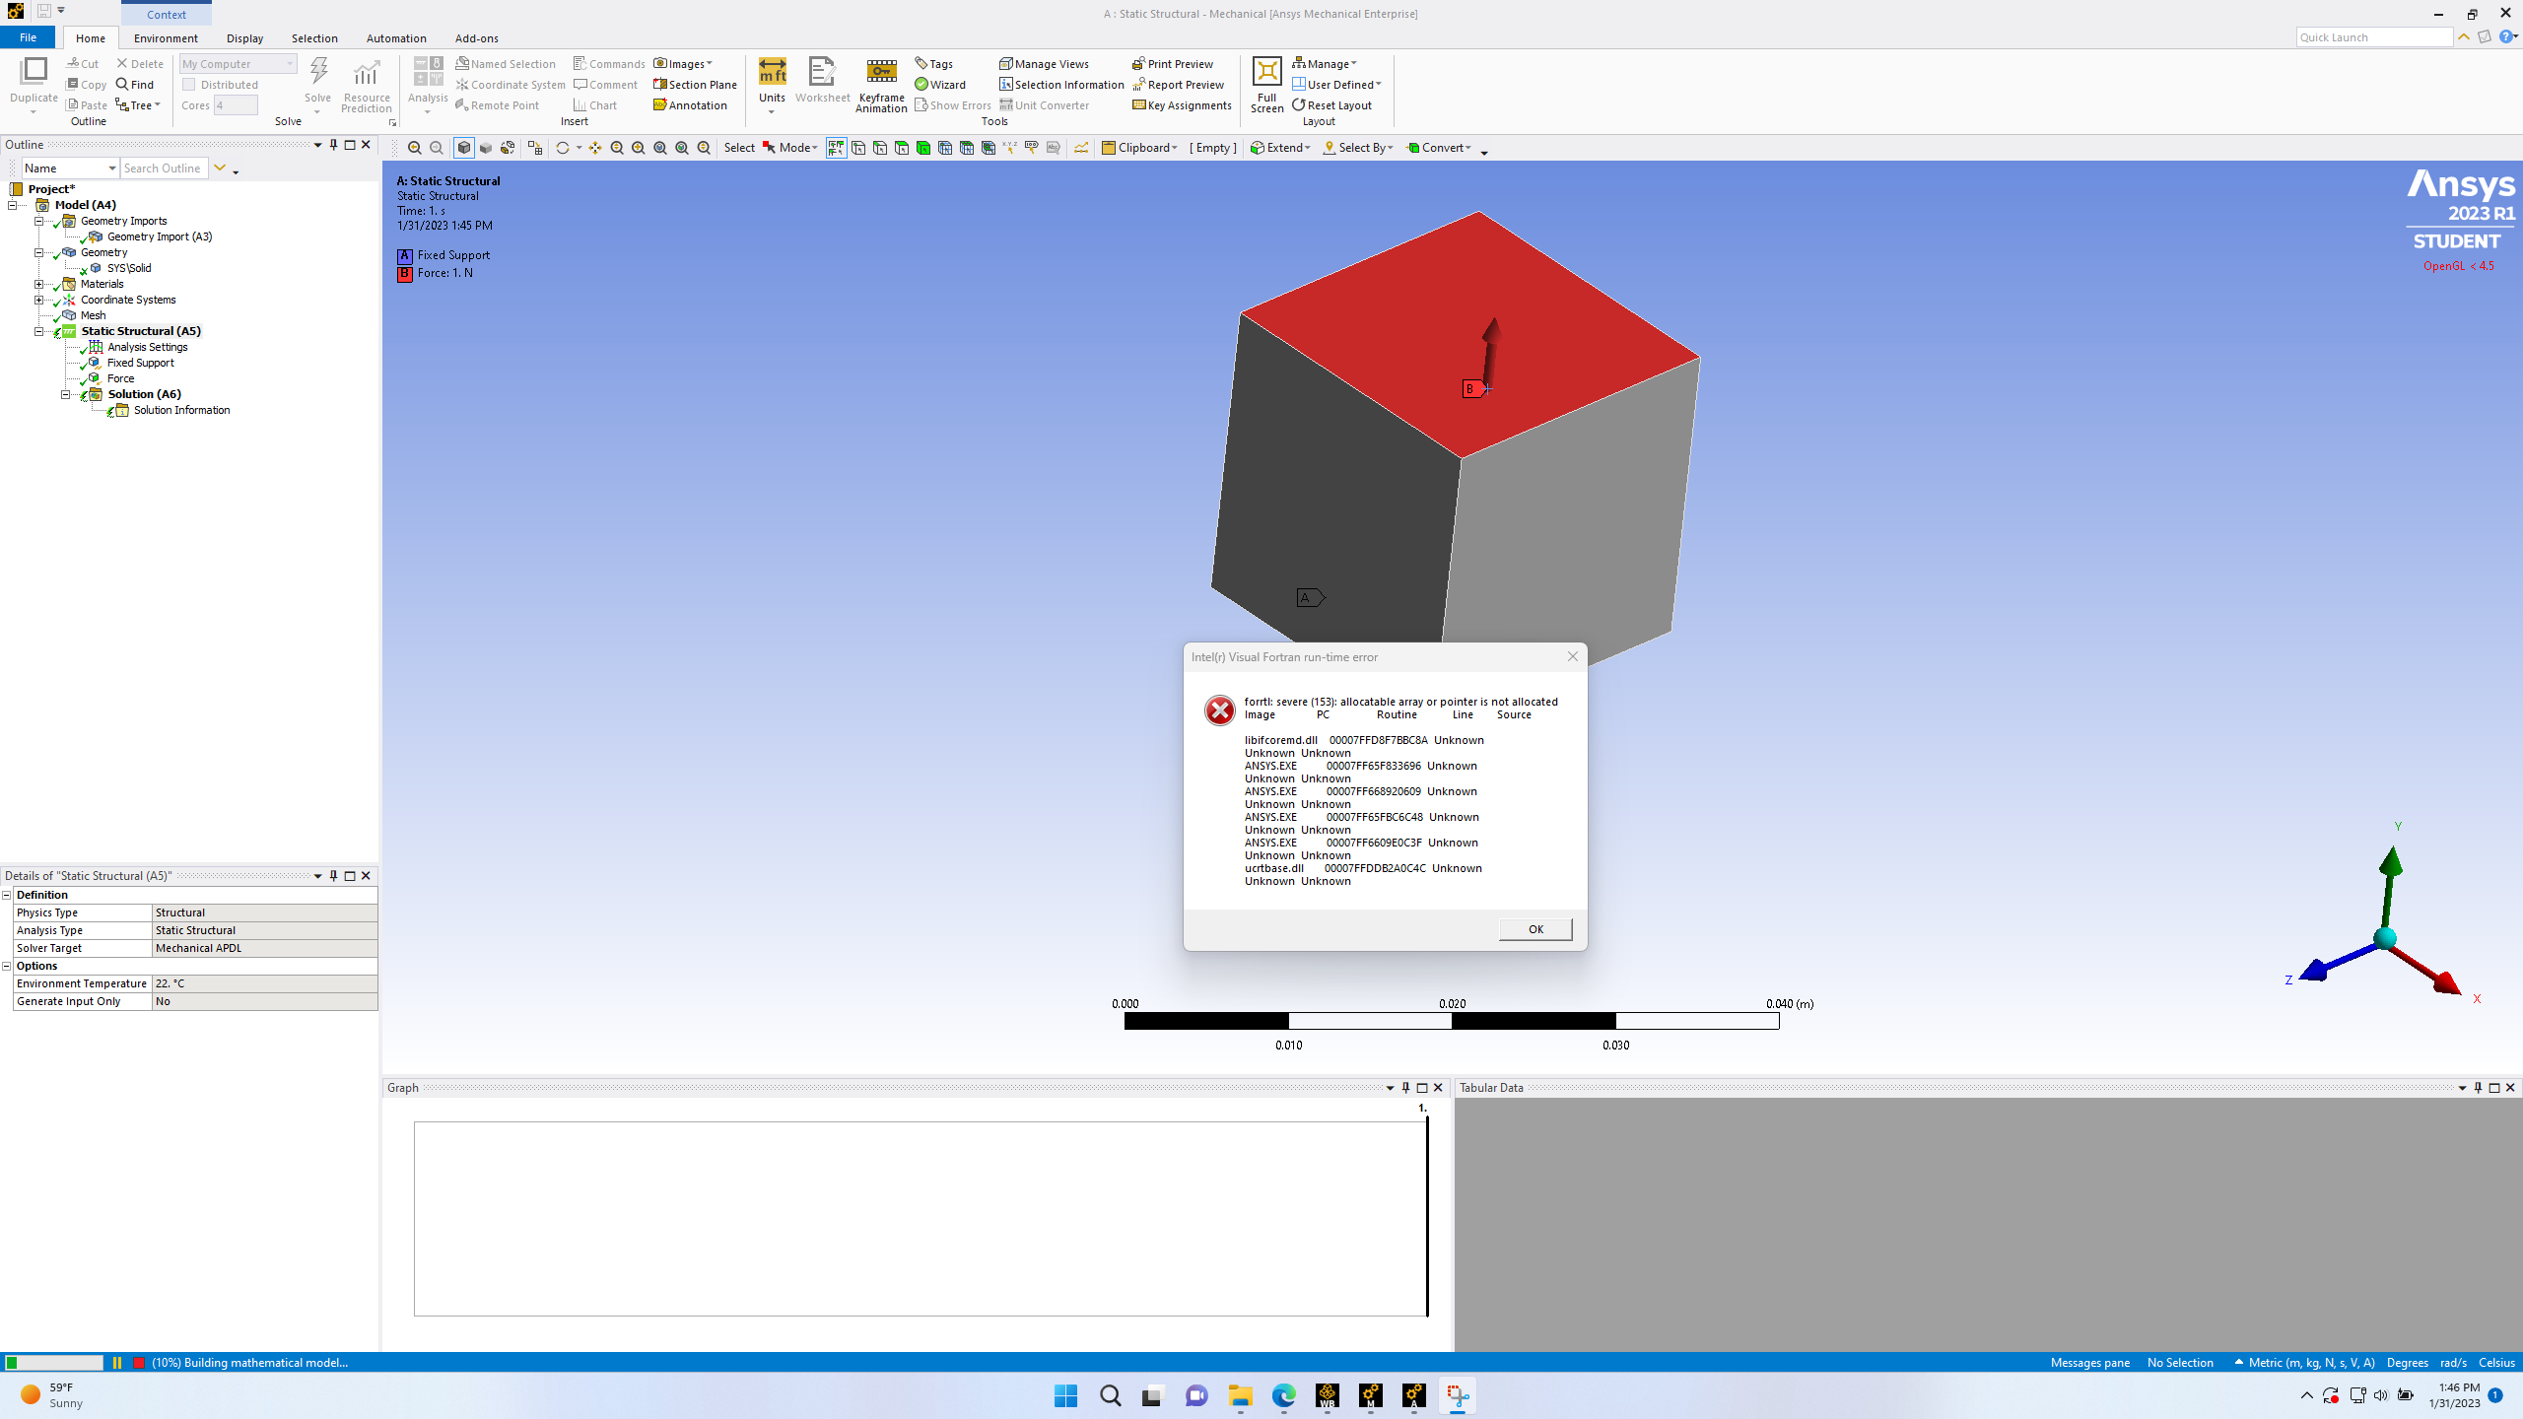
Task: Open My Computer solve-location dropdown
Action: pos(238,64)
